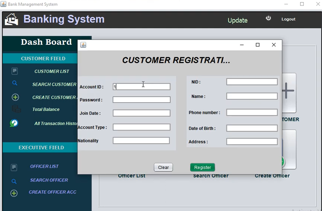The height and width of the screenshot is (211, 322).
Task: Minimize the Customer Registration dialog
Action: point(242,45)
